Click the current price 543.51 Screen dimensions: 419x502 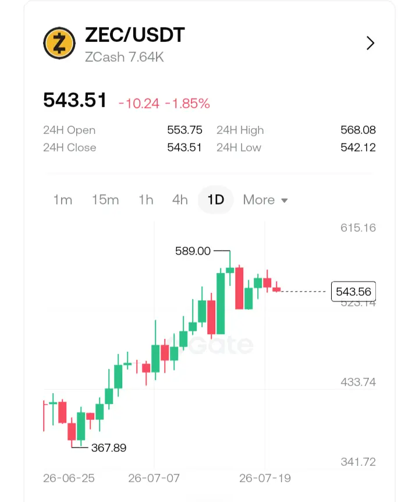click(x=75, y=100)
